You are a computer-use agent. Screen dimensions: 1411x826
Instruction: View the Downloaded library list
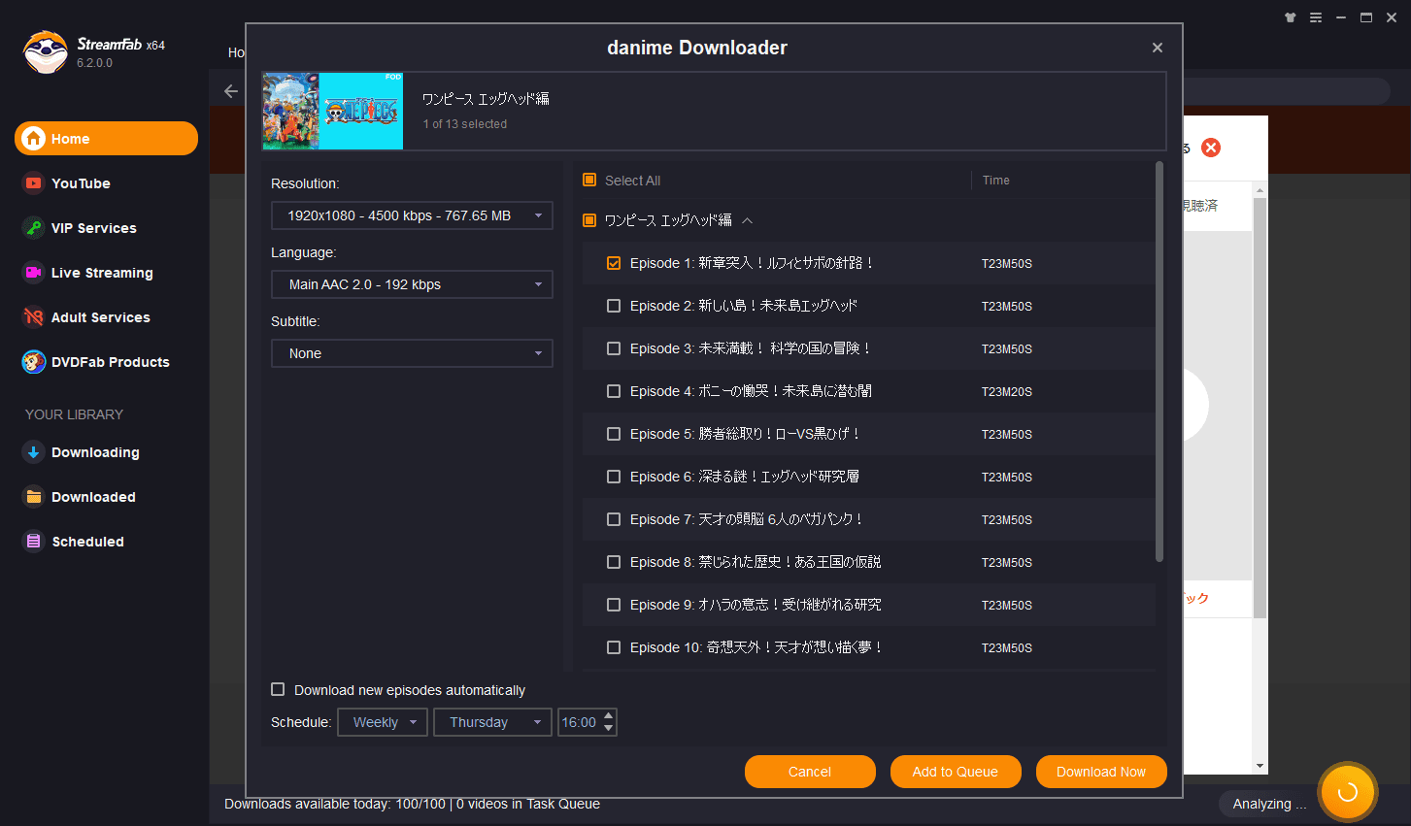coord(93,497)
